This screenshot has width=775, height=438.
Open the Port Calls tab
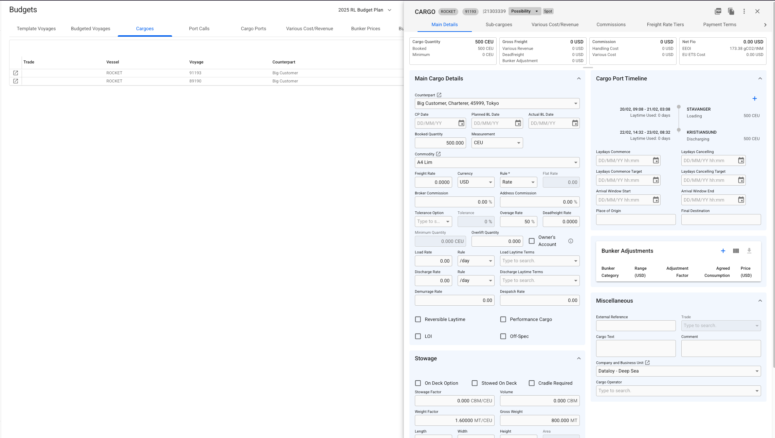click(199, 28)
